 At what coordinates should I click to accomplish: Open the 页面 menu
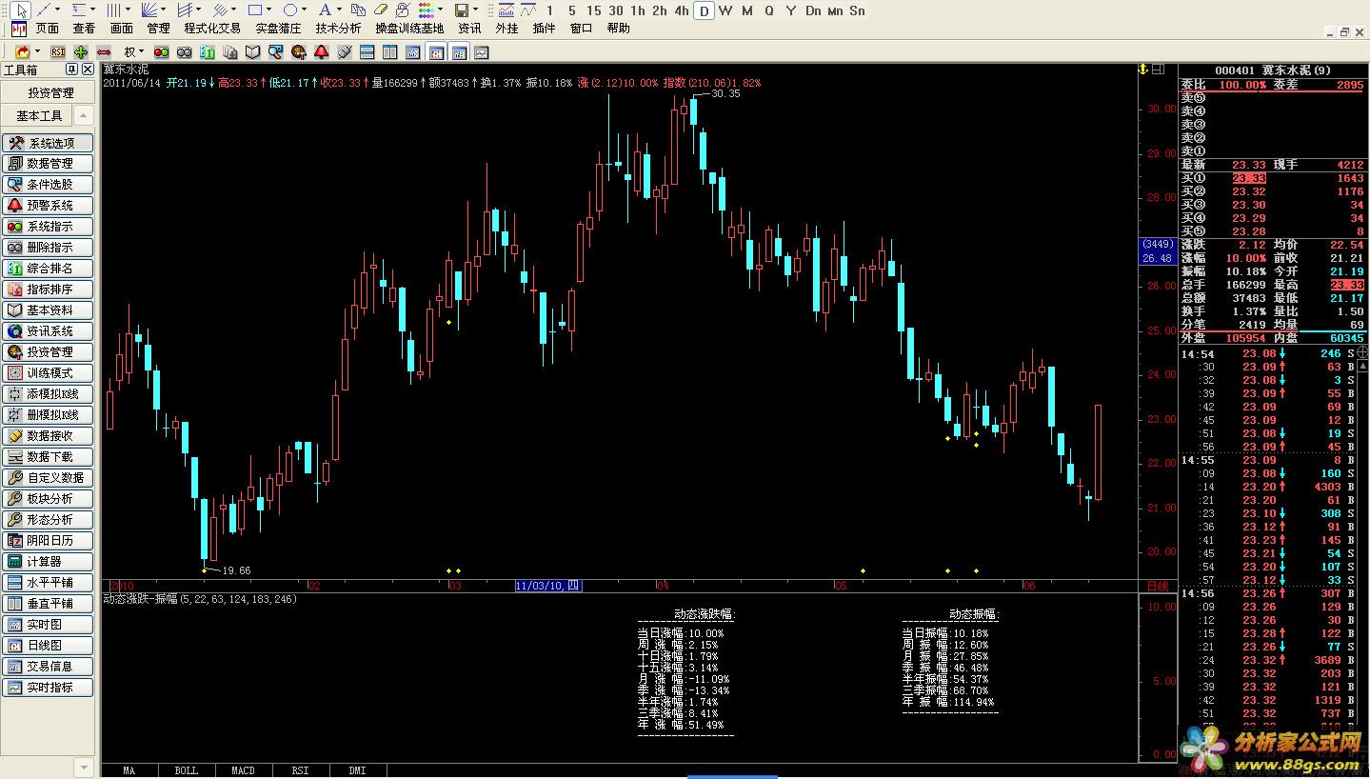[48, 29]
